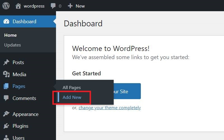224x140 pixels.
Task: Click the Plugins plug icon
Action: [x=6, y=126]
